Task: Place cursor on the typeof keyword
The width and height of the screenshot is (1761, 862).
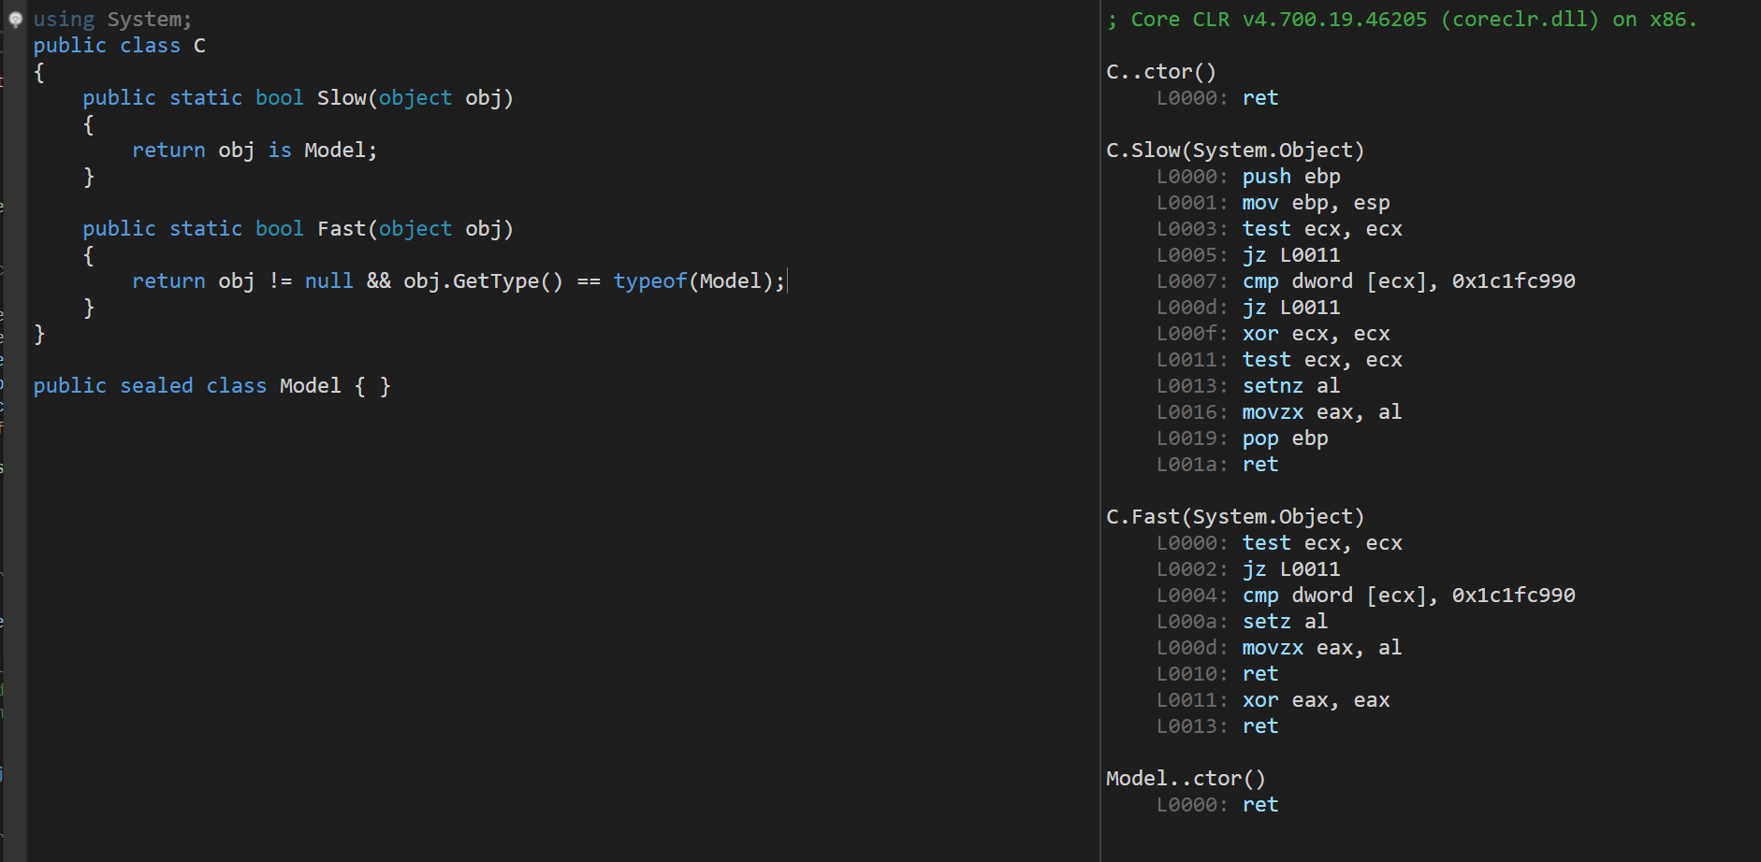Action: [649, 281]
